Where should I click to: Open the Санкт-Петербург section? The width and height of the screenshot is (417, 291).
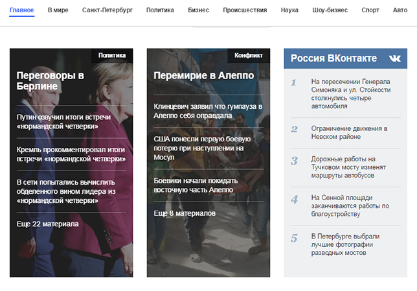(x=107, y=10)
